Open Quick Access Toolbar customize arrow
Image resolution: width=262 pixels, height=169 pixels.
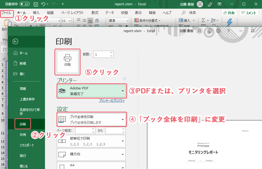[63, 4]
